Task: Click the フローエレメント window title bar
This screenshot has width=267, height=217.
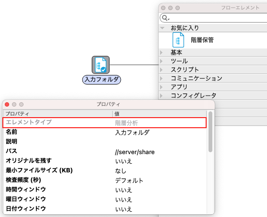Action: click(213, 8)
